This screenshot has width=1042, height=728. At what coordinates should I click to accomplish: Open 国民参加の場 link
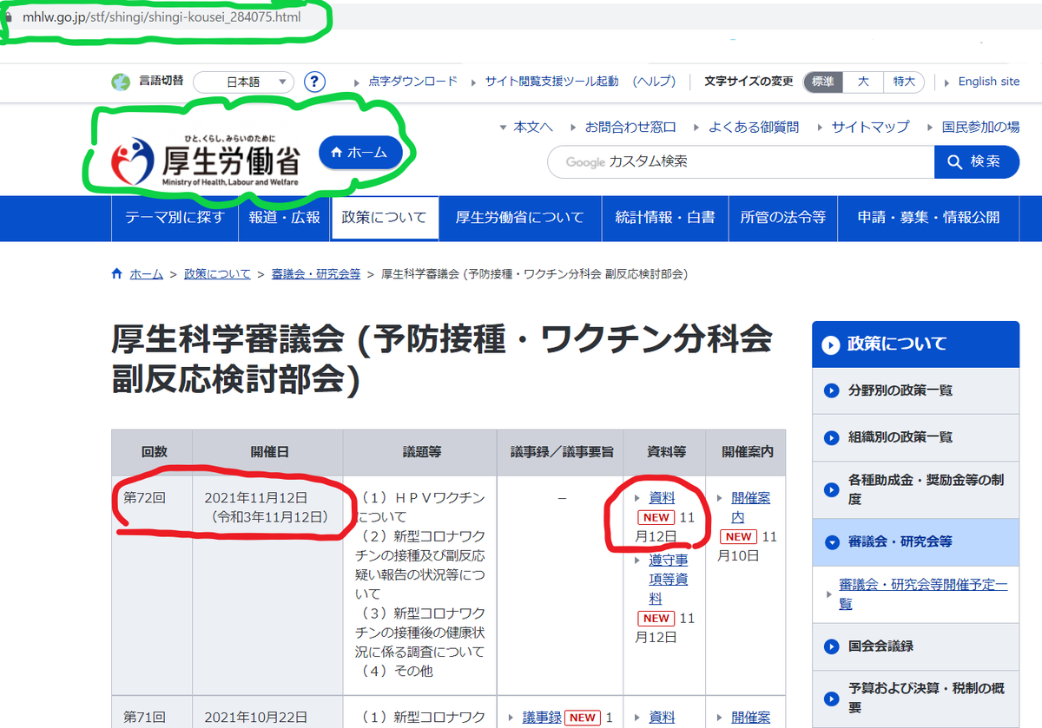coord(981,127)
